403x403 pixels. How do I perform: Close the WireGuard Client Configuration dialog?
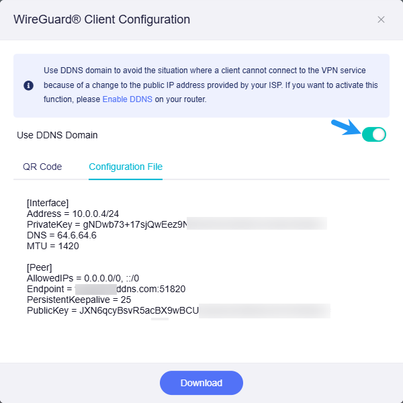(x=381, y=19)
